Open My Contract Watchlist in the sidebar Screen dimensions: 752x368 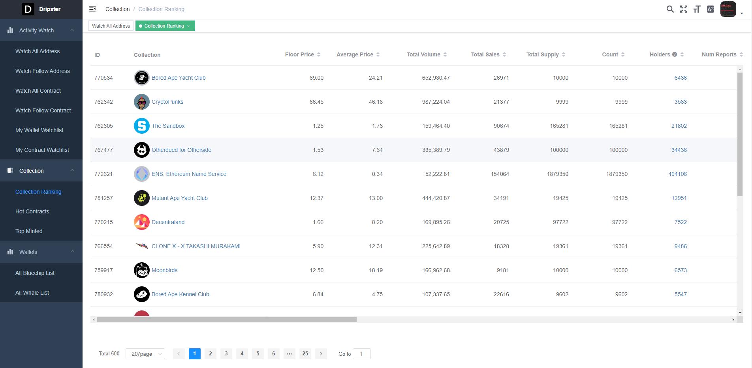[42, 150]
